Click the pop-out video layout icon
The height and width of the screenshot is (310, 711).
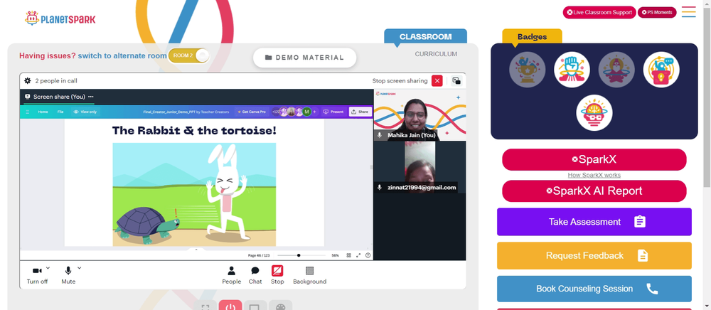(456, 80)
